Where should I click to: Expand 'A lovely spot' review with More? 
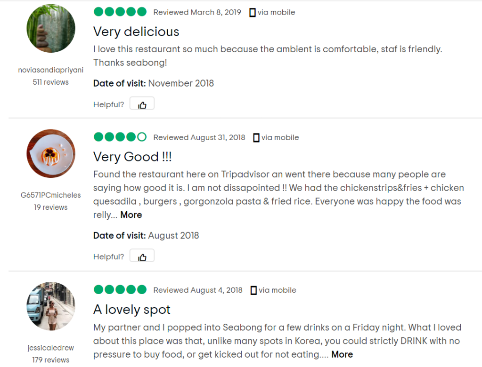[x=342, y=355]
